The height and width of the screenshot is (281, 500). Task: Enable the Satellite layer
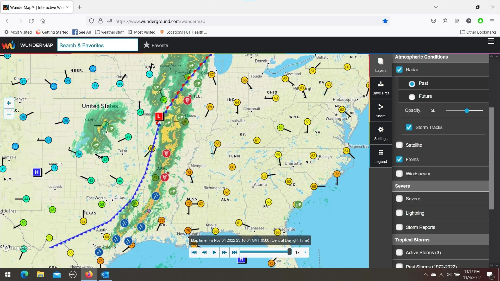(x=399, y=145)
